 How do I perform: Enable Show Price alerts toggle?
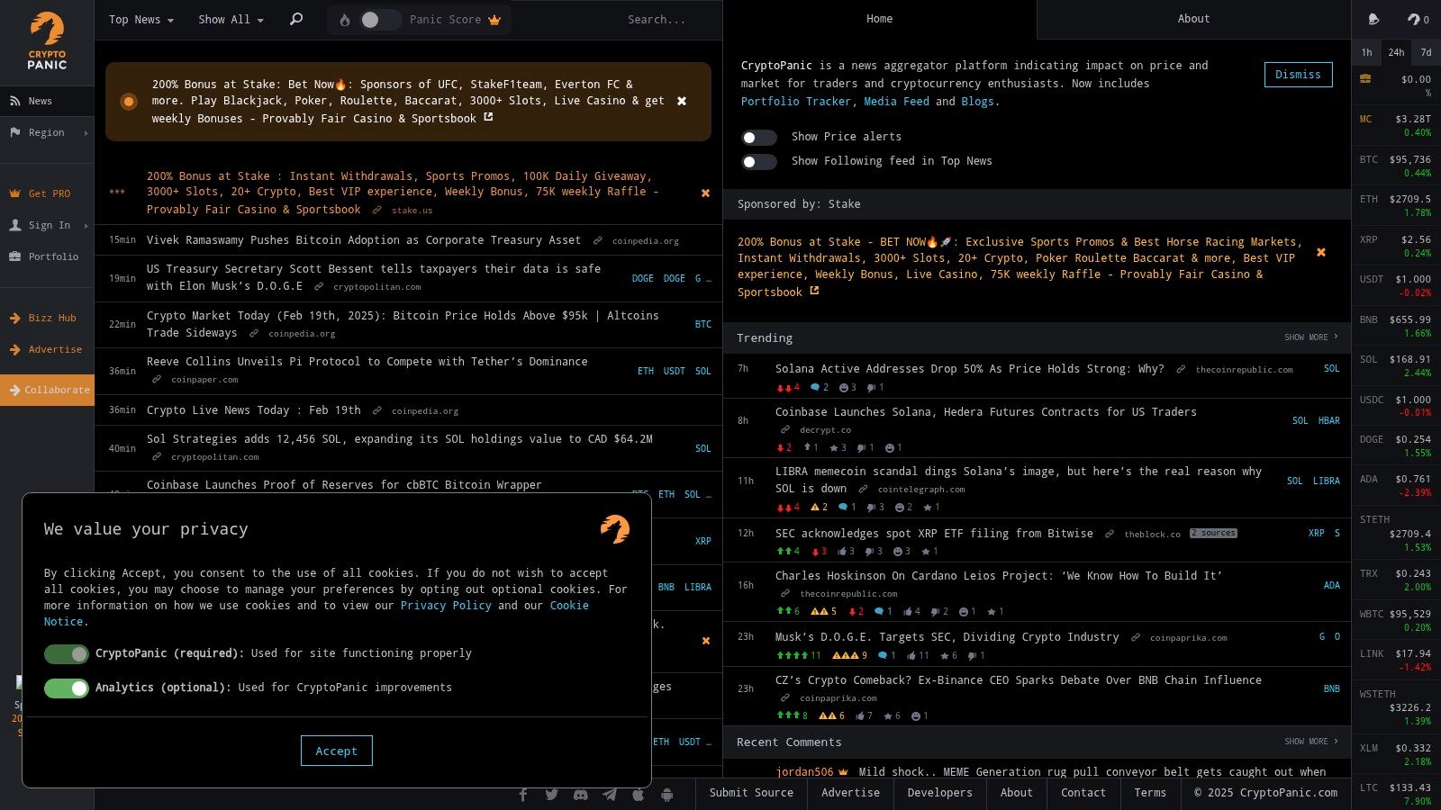point(758,137)
